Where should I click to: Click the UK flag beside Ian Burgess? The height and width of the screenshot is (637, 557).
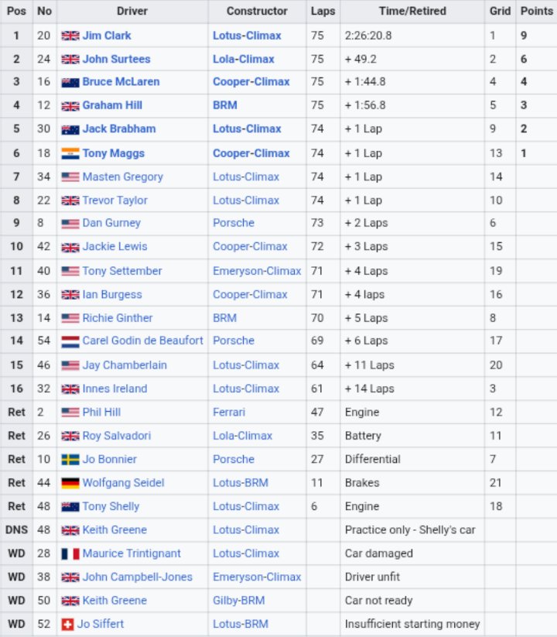point(70,295)
